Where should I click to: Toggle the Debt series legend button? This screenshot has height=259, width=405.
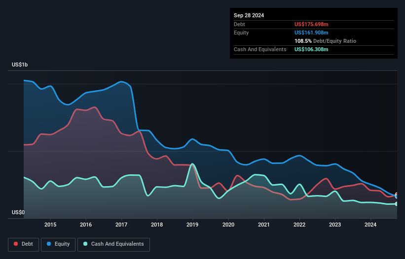[x=24, y=244]
